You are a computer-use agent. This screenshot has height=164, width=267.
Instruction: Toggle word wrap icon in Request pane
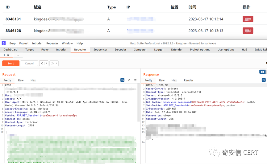click(122, 80)
